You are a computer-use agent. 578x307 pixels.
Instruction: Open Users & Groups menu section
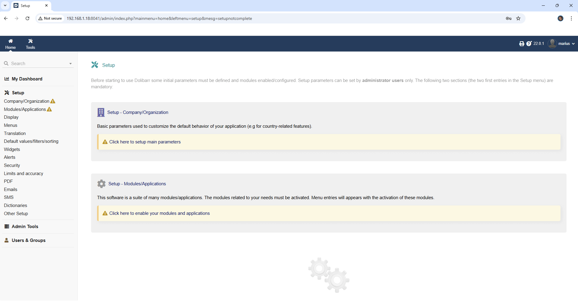[x=28, y=240]
